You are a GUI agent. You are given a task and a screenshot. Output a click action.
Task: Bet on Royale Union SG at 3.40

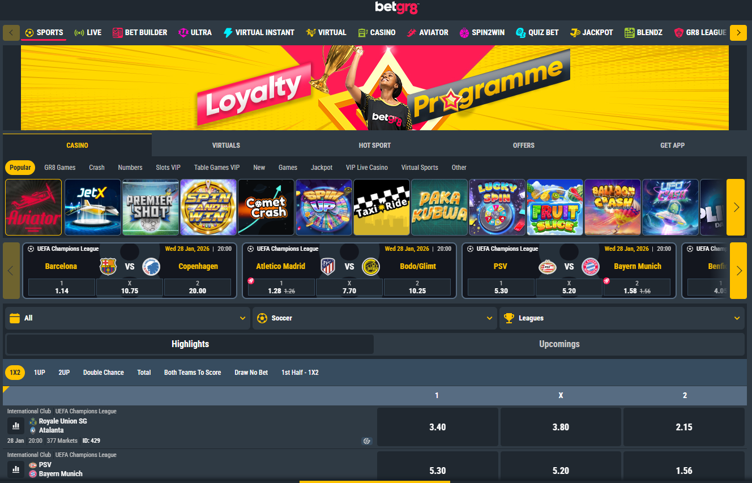point(438,428)
